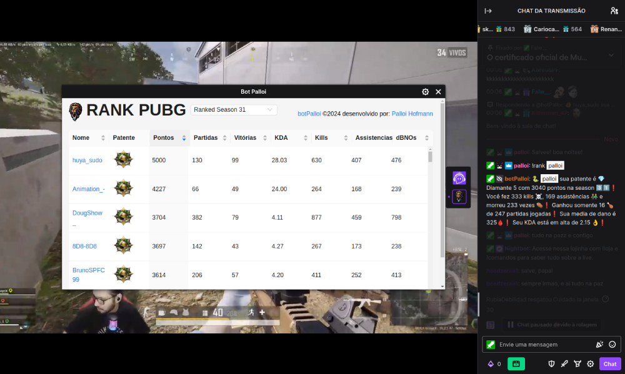
Task: Click palloi username in !rank message
Action: pos(521,165)
